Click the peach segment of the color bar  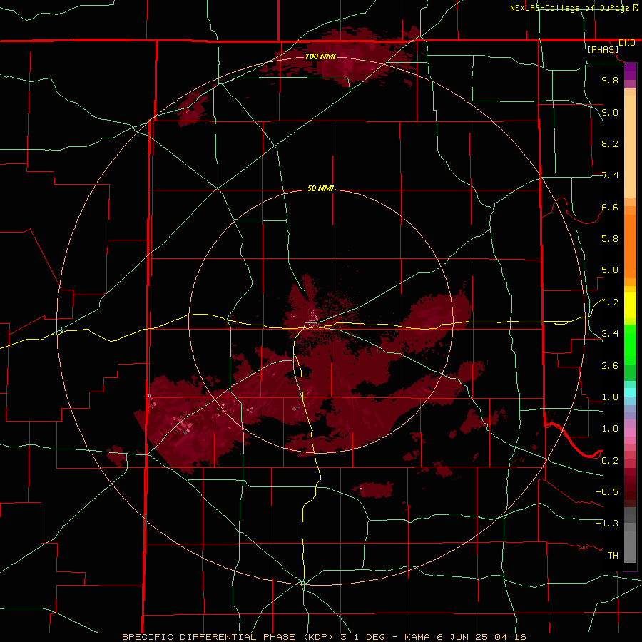click(x=630, y=146)
